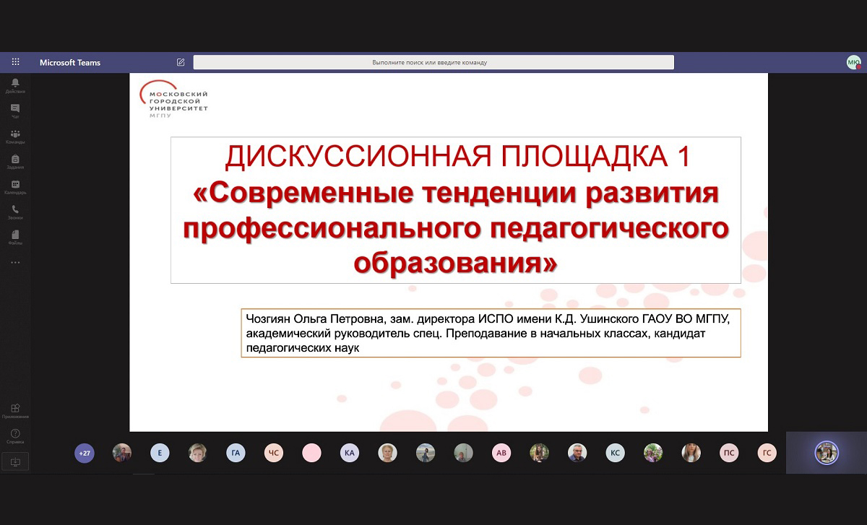
Task: Open Assignments (Задания) in sidebar
Action: [15, 161]
